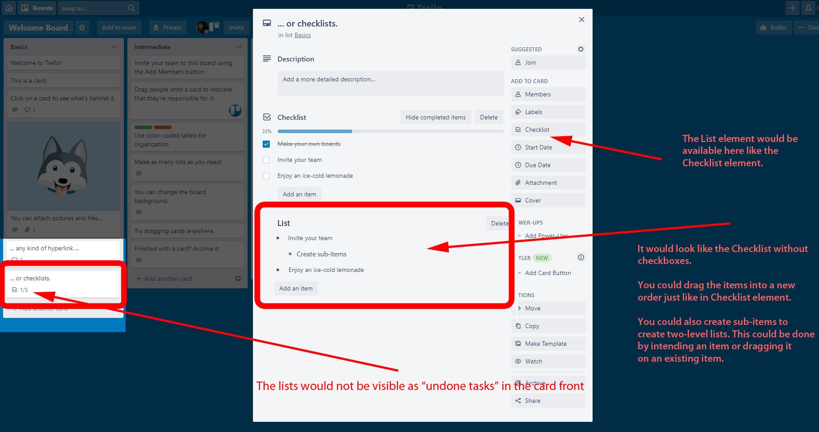Click the home icon in top bar
The width and height of the screenshot is (819, 432).
tap(9, 8)
